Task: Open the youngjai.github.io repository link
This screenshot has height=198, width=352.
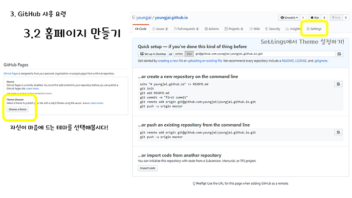Action: [171, 18]
